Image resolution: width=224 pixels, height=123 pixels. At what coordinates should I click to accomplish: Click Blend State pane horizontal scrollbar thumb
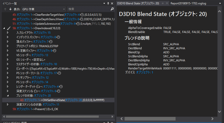(150, 119)
